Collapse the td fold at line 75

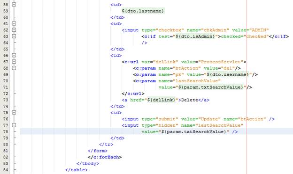coord(14,113)
